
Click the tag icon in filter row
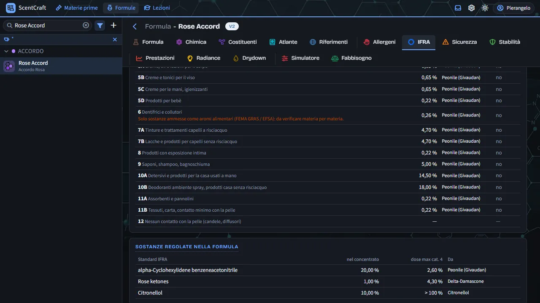[7, 39]
